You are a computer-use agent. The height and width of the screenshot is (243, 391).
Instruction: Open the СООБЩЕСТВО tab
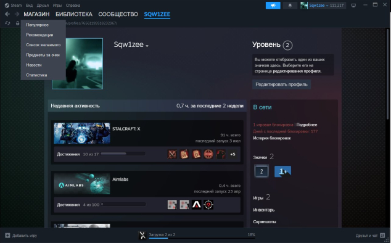pyautogui.click(x=118, y=14)
